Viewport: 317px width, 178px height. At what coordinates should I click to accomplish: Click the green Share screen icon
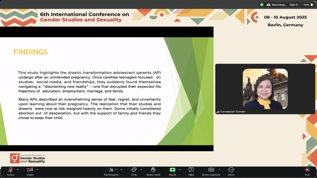coord(172,170)
